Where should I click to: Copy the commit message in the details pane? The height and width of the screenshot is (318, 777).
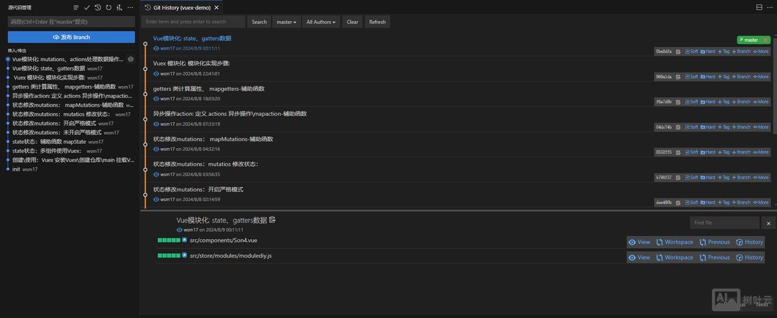click(x=272, y=219)
